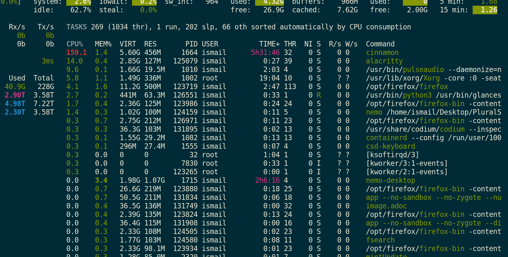
Task: Select the codium process command
Action: pos(433,129)
